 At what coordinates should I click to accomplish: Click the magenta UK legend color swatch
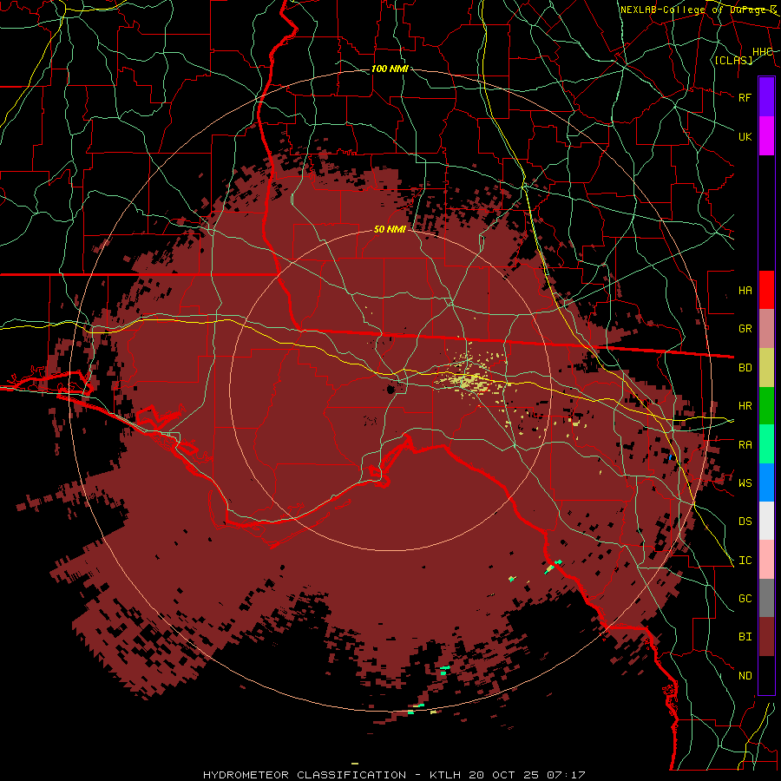[766, 136]
